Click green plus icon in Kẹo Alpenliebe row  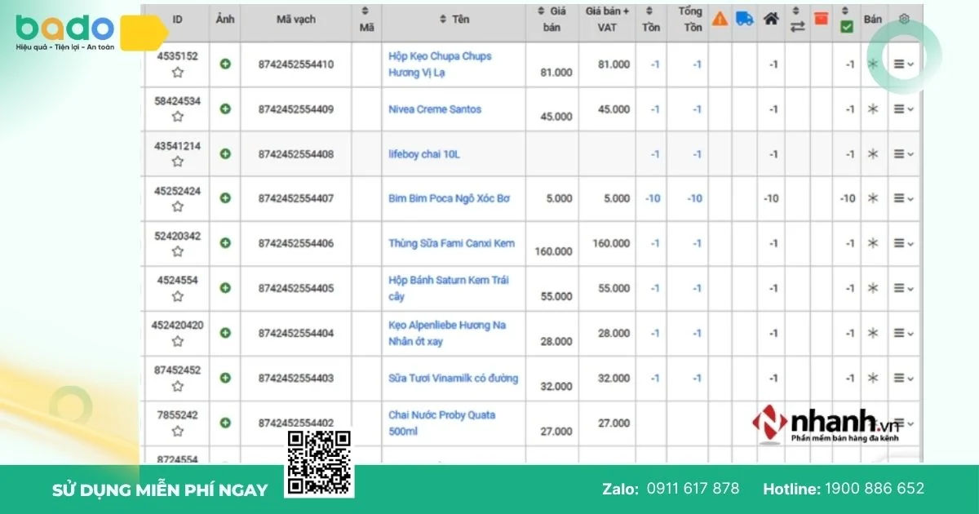(x=225, y=333)
